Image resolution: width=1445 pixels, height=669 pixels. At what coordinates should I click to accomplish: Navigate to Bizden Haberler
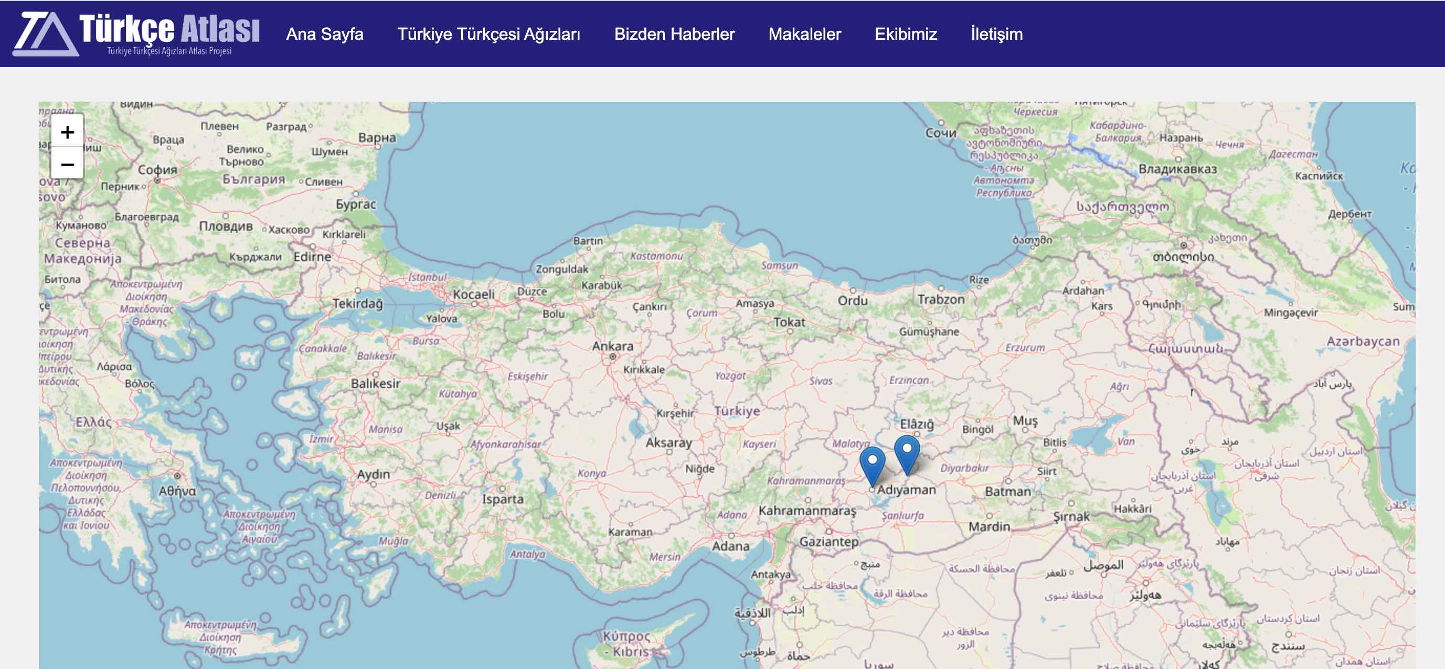click(675, 34)
